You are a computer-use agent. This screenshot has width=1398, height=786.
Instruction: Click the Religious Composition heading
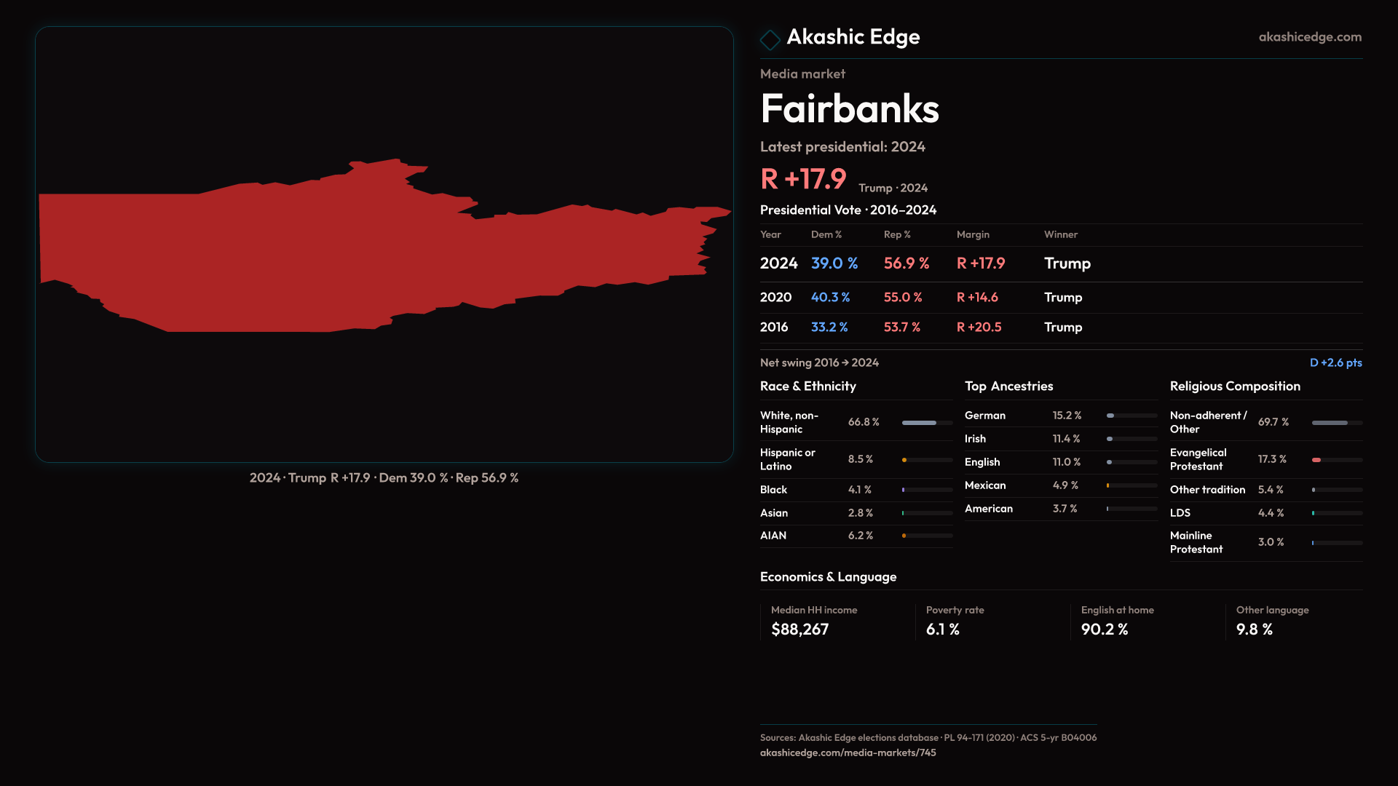[1234, 386]
